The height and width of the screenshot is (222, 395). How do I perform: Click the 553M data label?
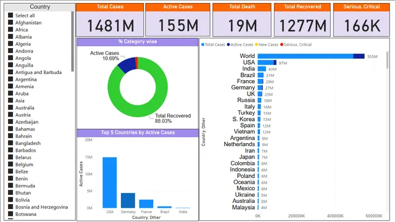tap(372, 57)
